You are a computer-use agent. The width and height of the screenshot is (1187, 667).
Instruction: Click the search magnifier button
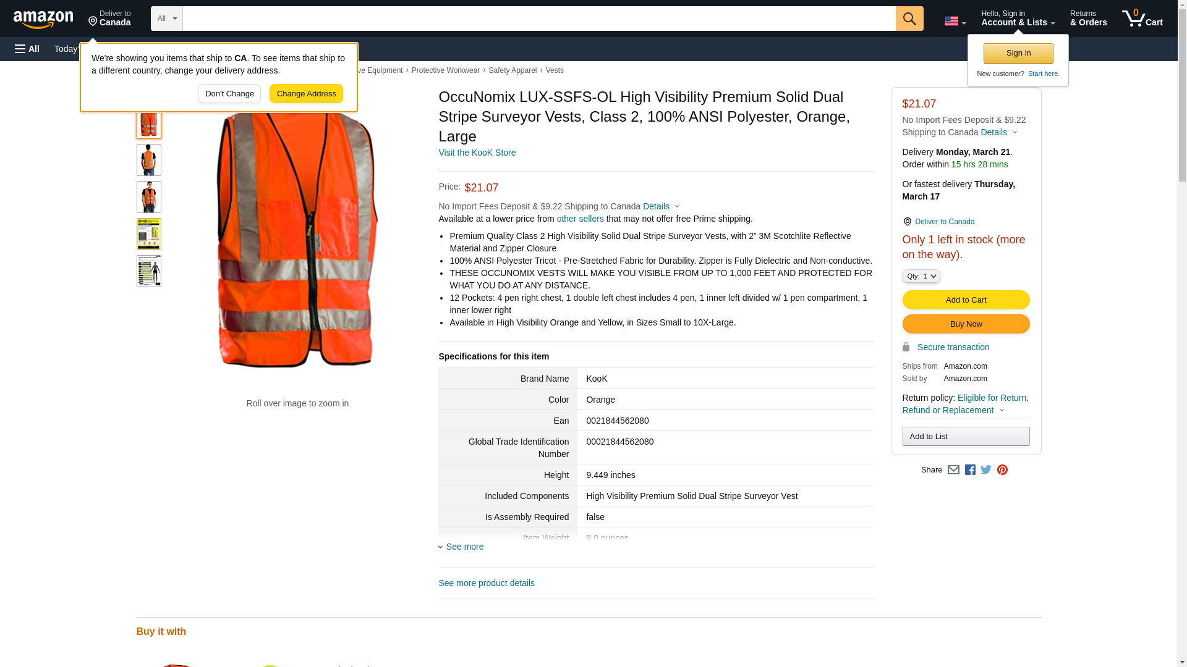pyautogui.click(x=909, y=19)
